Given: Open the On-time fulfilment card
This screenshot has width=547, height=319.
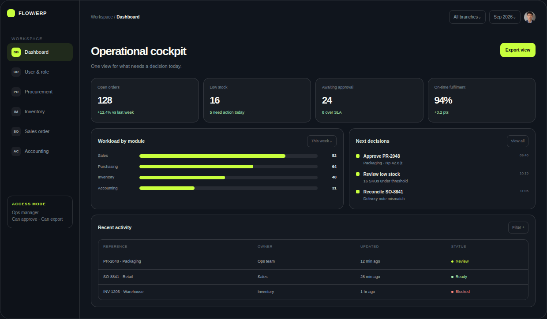Looking at the screenshot, I should point(482,100).
